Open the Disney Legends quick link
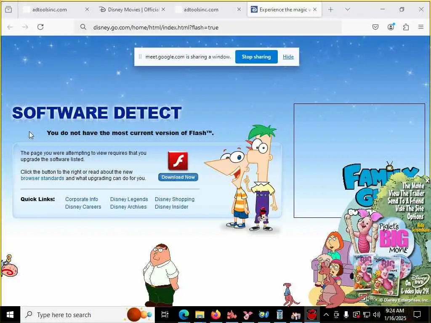Image resolution: width=431 pixels, height=323 pixels. pyautogui.click(x=129, y=199)
